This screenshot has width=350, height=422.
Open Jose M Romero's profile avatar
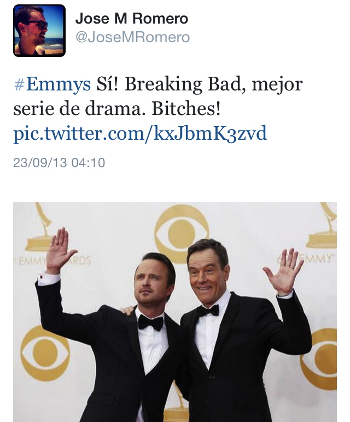(x=39, y=31)
